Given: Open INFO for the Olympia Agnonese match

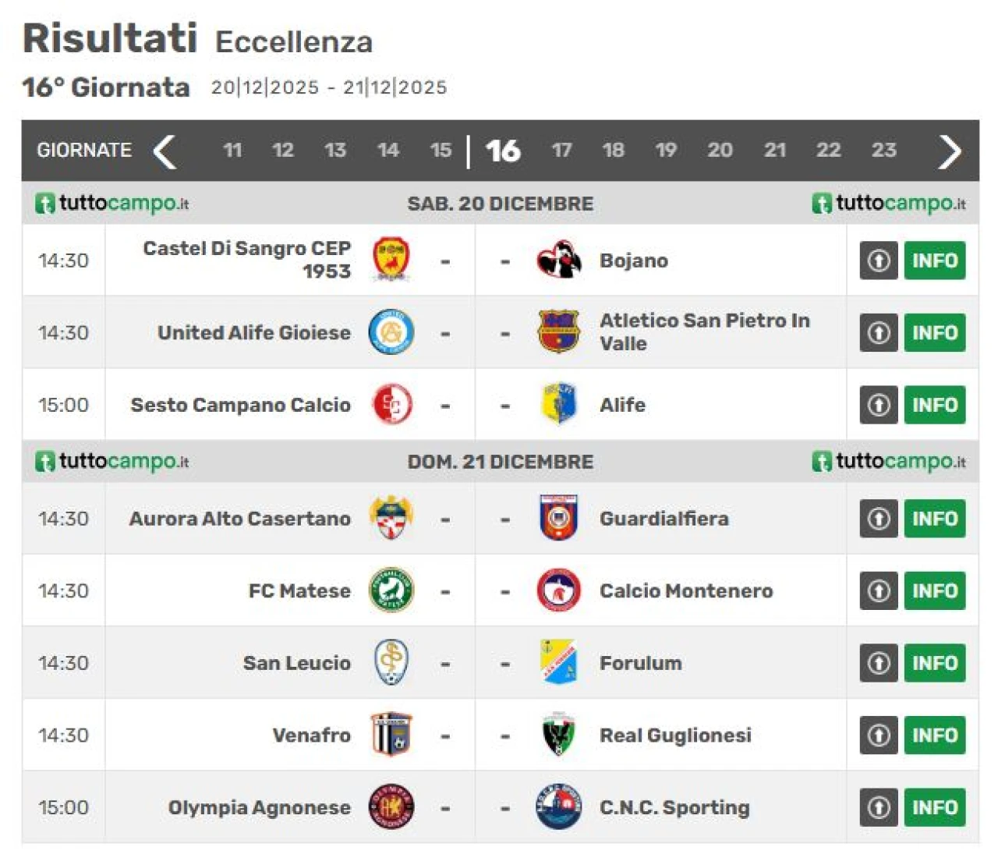Looking at the screenshot, I should [x=934, y=807].
